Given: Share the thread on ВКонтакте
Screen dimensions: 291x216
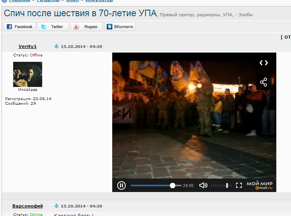Looking at the screenshot, I should click(x=120, y=27).
